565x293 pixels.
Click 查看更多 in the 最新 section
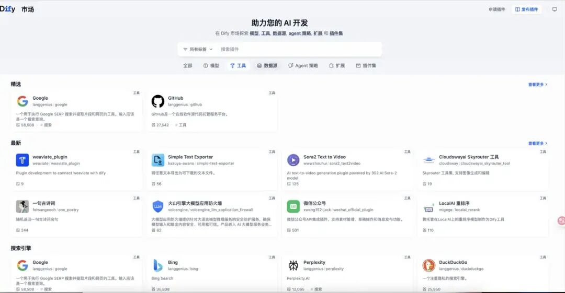(538, 143)
